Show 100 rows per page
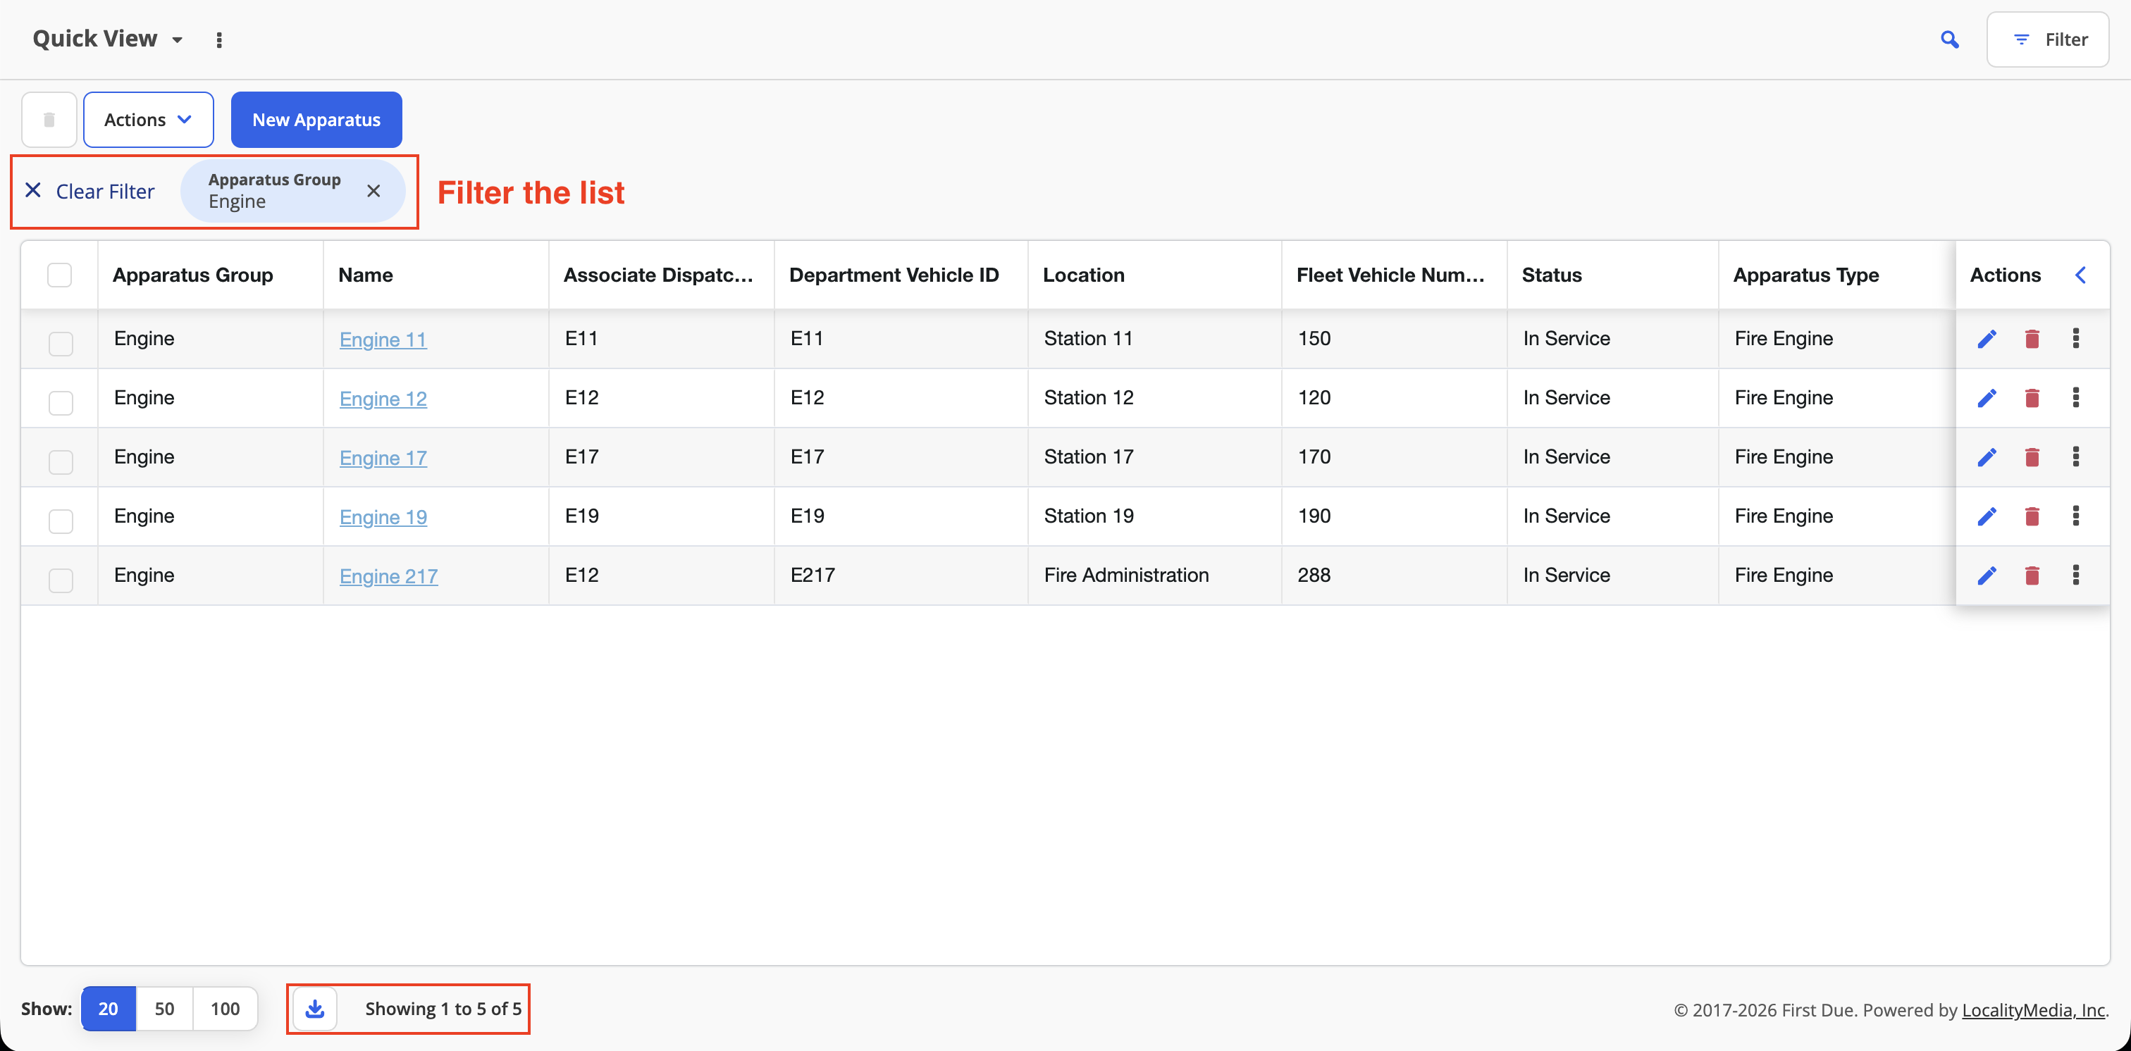This screenshot has height=1051, width=2131. tap(225, 1009)
